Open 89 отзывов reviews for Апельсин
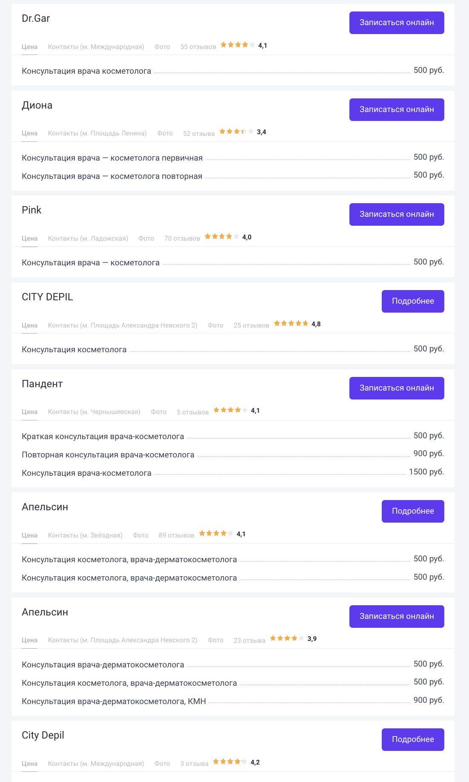The width and height of the screenshot is (469, 782). tap(177, 535)
